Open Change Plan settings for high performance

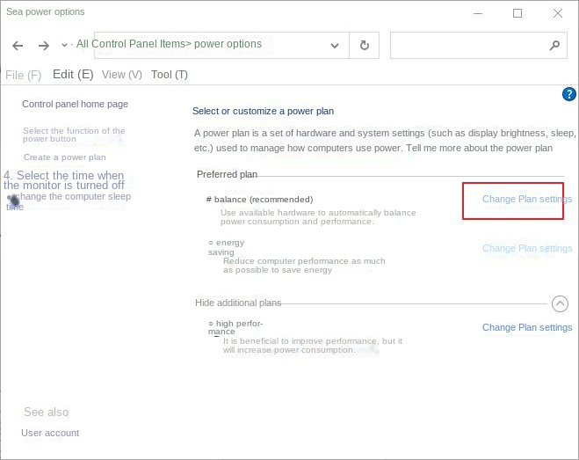tap(526, 327)
